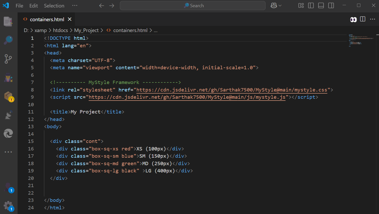Click My_Project folder in breadcrumb
The width and height of the screenshot is (379, 214).
(86, 30)
